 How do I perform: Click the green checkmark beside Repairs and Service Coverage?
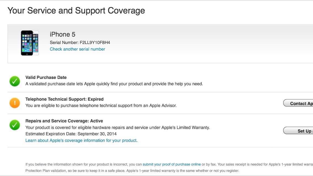click(x=15, y=125)
